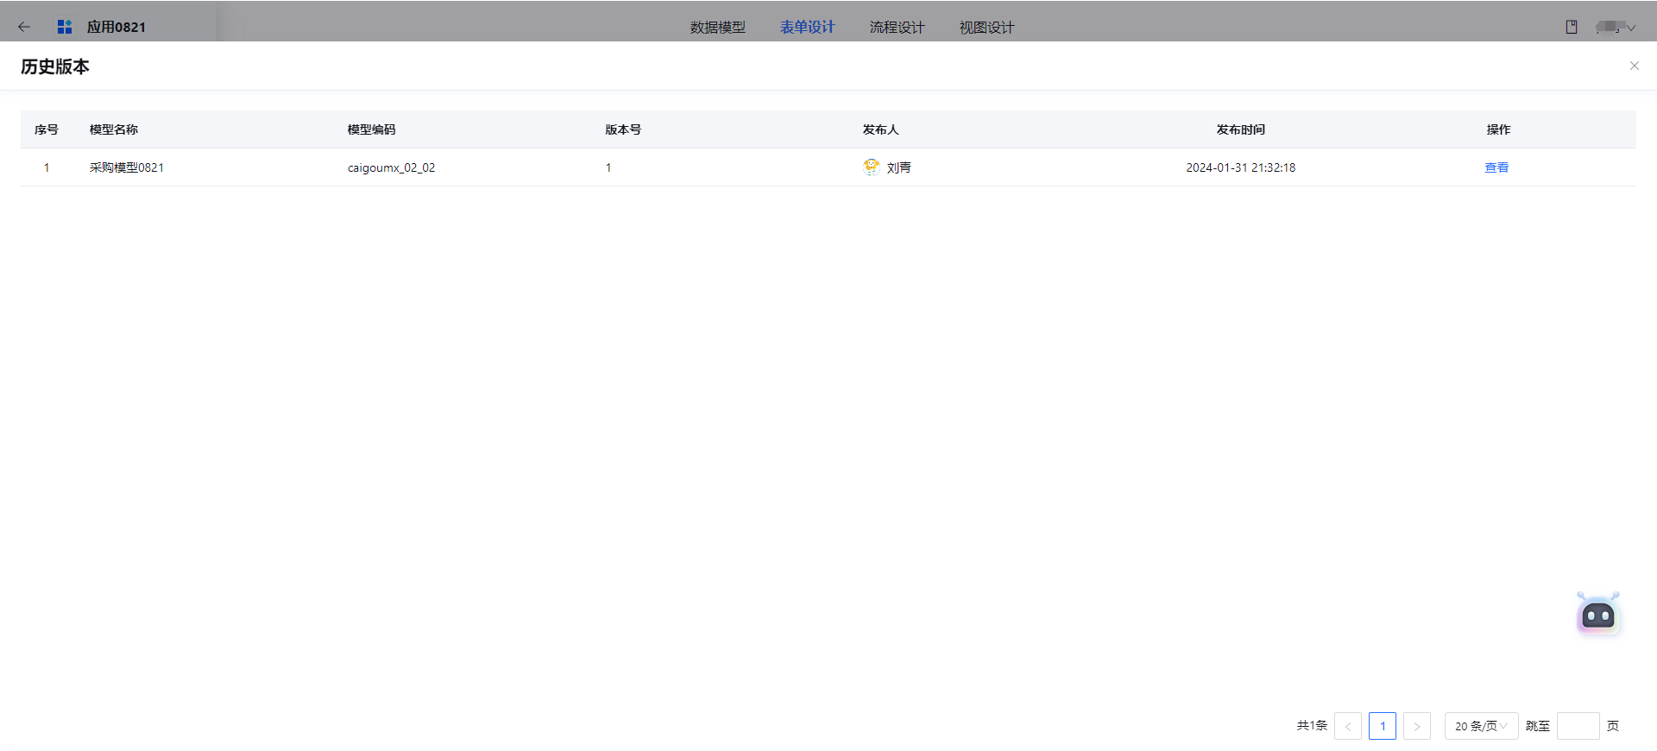
Task: Focus the 跳至 page number input
Action: click(x=1578, y=726)
